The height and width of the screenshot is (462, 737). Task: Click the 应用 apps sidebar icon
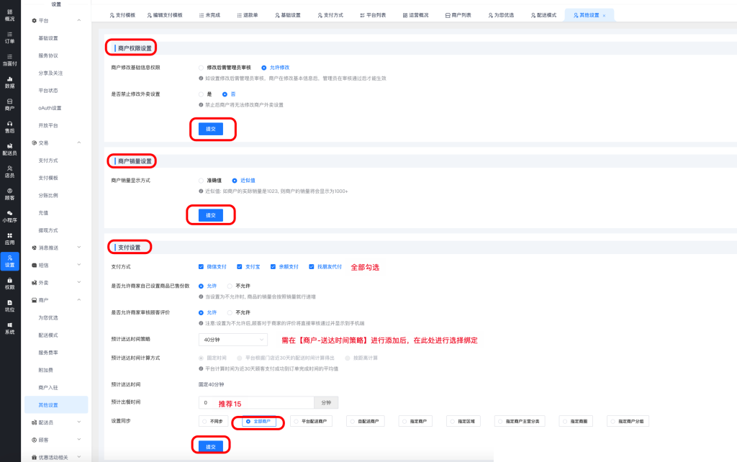(x=9, y=238)
